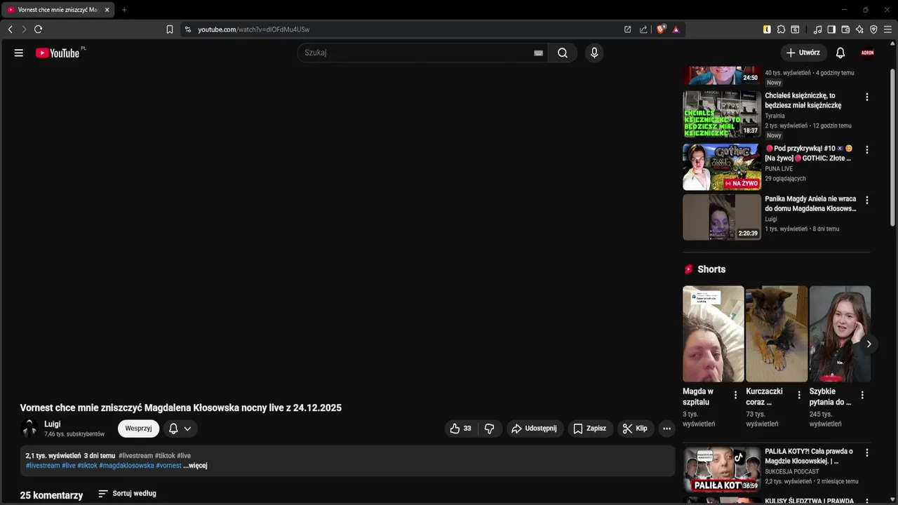Click the Utwórz create button

click(x=803, y=53)
